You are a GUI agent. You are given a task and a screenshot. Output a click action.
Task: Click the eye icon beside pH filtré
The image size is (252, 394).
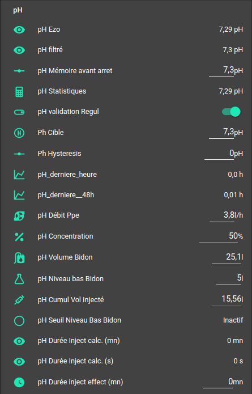[x=19, y=50]
